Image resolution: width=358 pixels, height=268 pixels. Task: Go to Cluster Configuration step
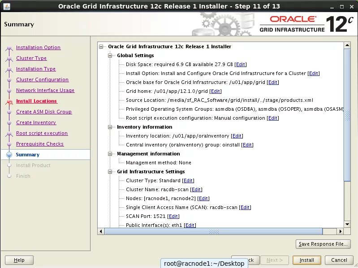[42, 80]
